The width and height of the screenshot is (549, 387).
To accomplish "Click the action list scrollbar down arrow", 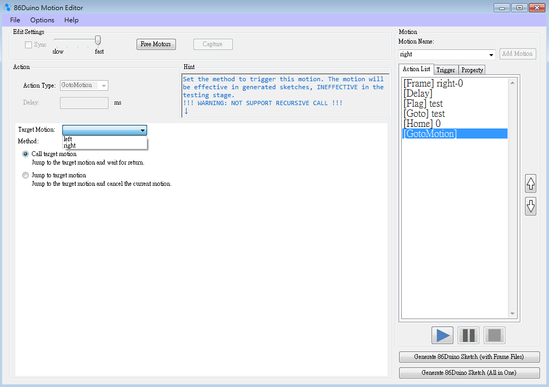I will point(512,314).
